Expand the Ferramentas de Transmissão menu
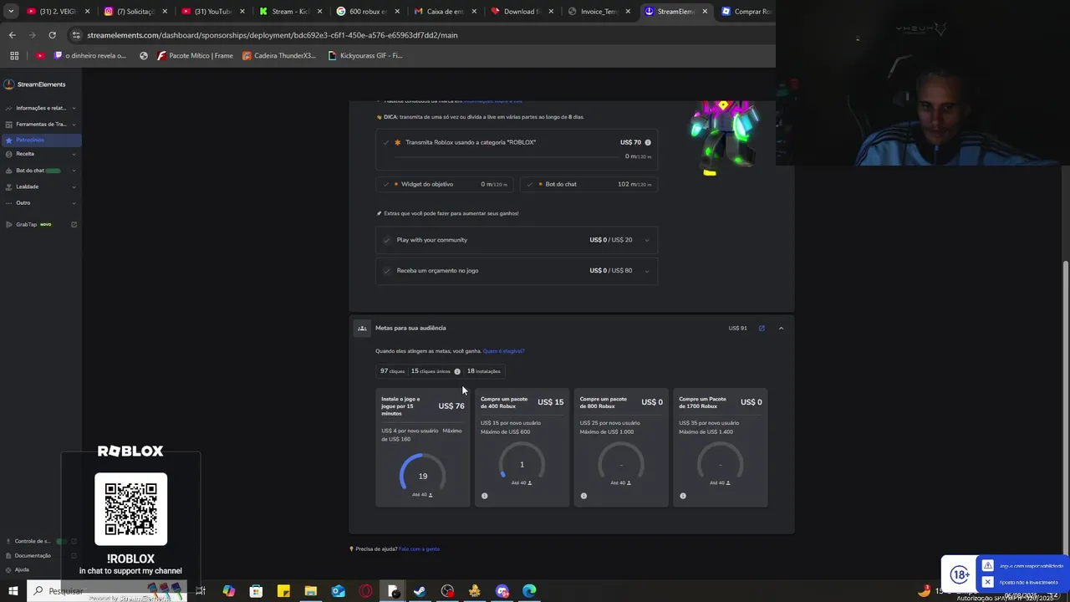Viewport: 1070px width, 602px height. click(41, 124)
